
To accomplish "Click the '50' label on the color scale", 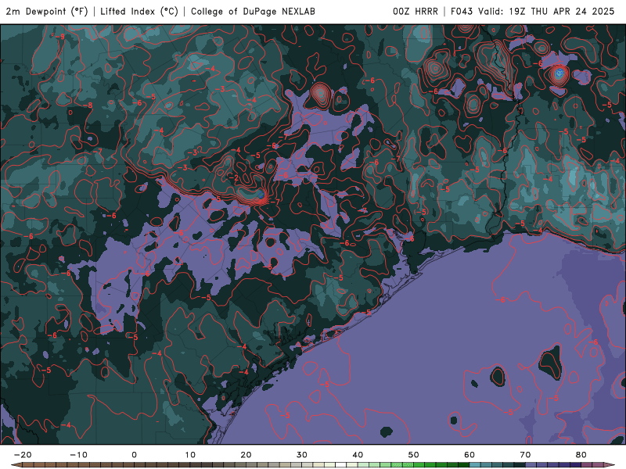I will [414, 455].
